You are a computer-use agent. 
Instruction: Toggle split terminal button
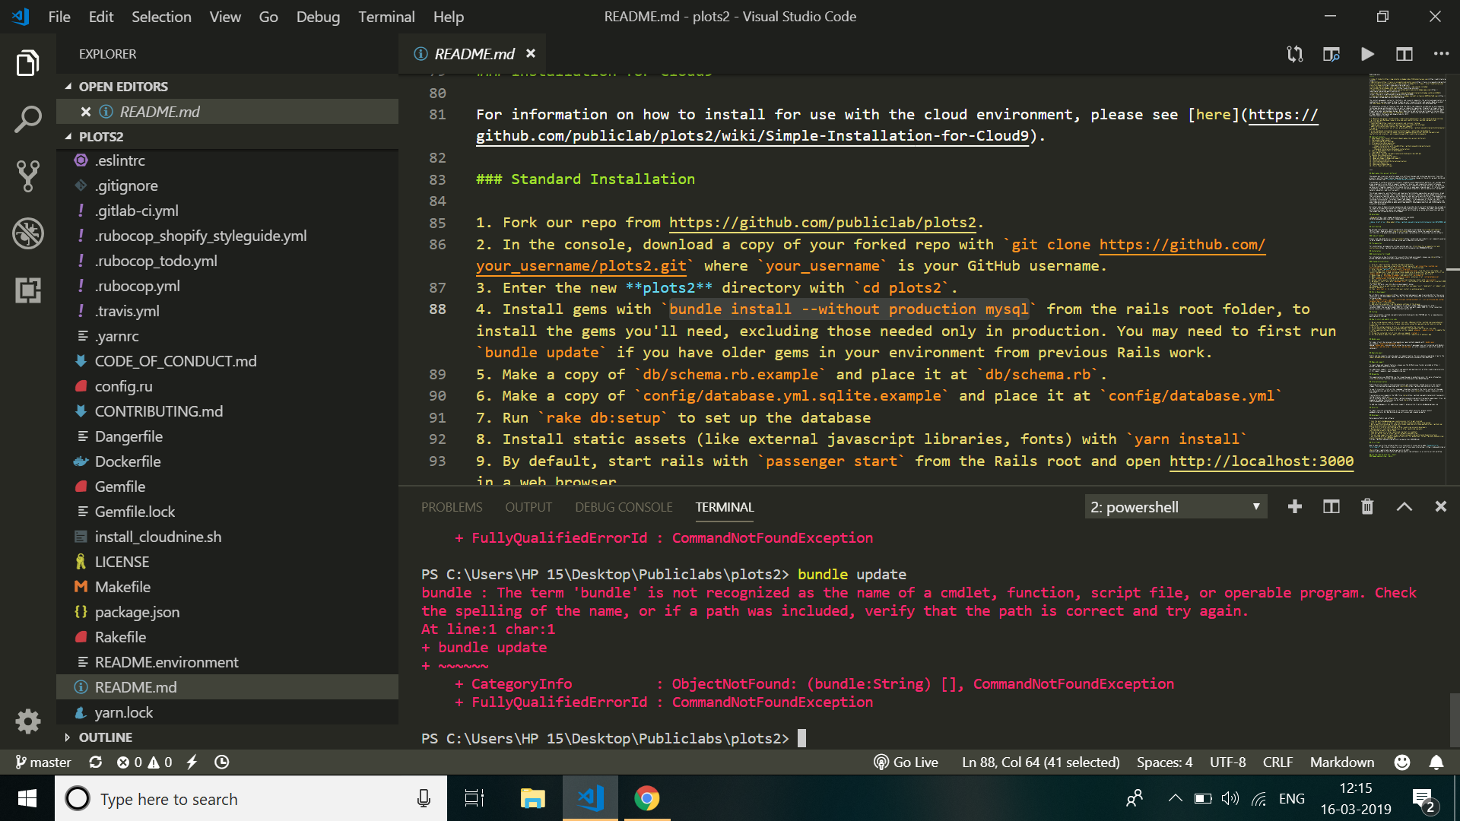[x=1331, y=507]
